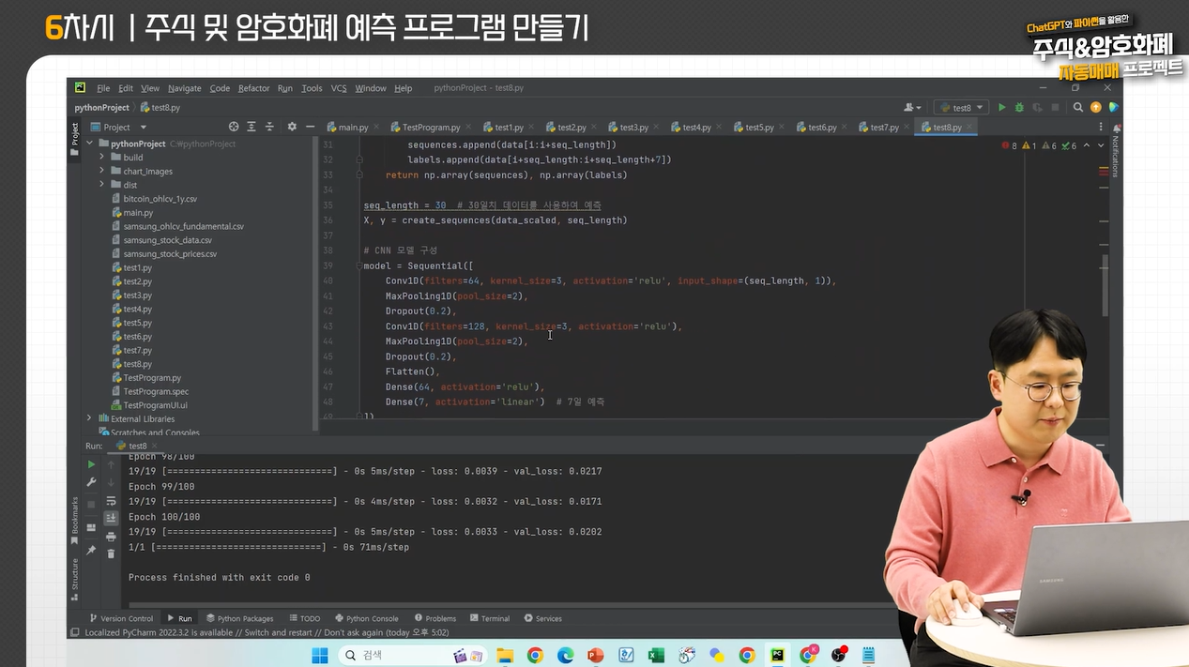Click the down arrow in the Run panel console
1189x667 pixels.
[x=111, y=482]
